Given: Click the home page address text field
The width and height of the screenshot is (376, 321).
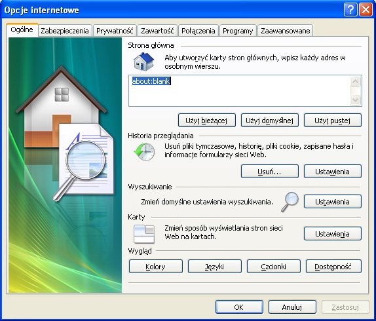Looking at the screenshot, I should [239, 90].
